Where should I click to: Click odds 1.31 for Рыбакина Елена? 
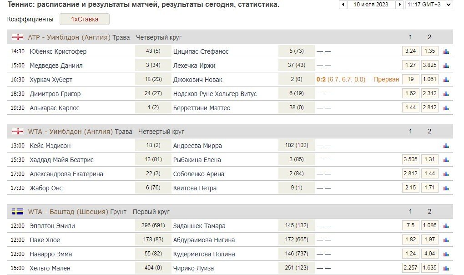point(429,160)
